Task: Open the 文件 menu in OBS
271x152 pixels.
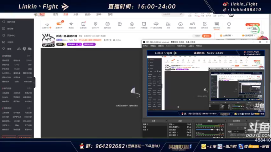Action: click(x=145, y=46)
